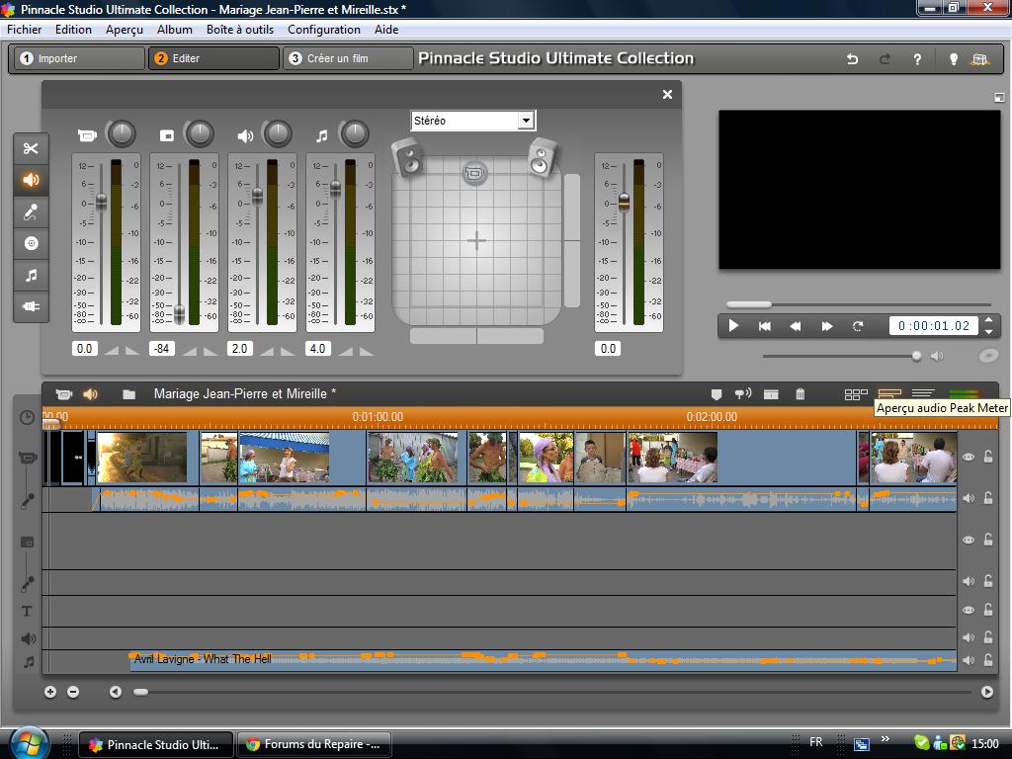Split the clip with the razor icon
This screenshot has width=1012, height=759.
pyautogui.click(x=771, y=393)
